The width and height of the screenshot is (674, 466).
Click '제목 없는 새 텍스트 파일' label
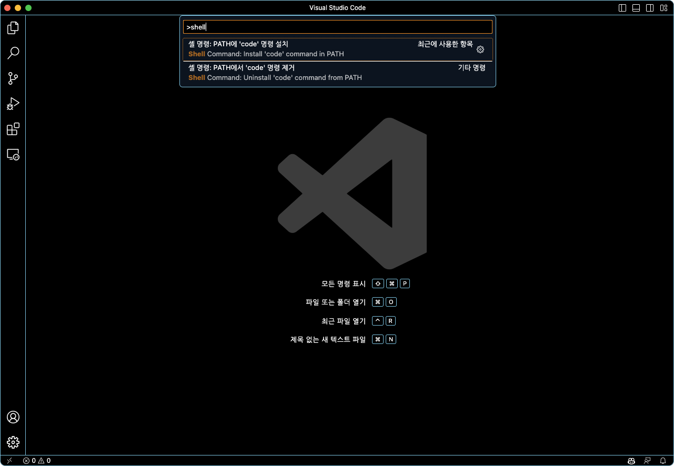pos(328,339)
